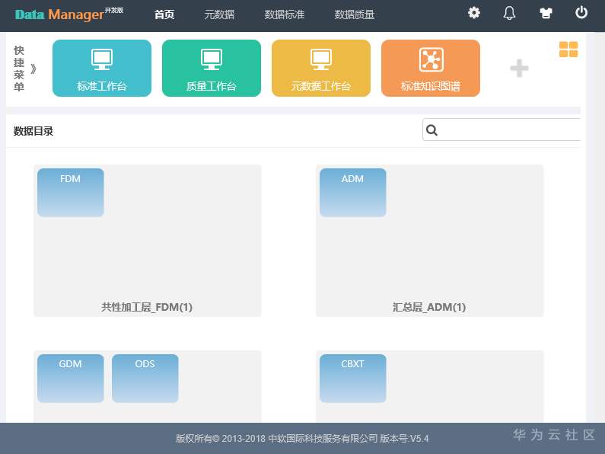
Task: Click 共性加工层_FDM(1) label
Action: pos(147,307)
